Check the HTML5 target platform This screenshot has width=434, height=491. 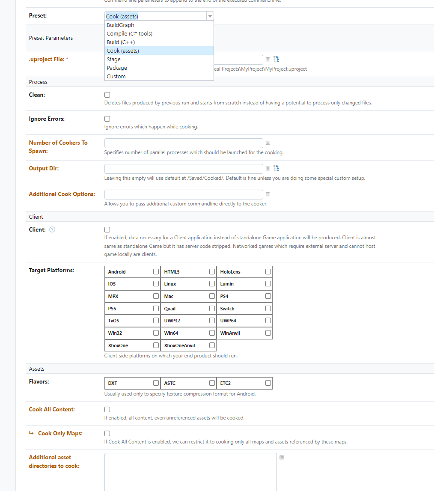click(212, 272)
